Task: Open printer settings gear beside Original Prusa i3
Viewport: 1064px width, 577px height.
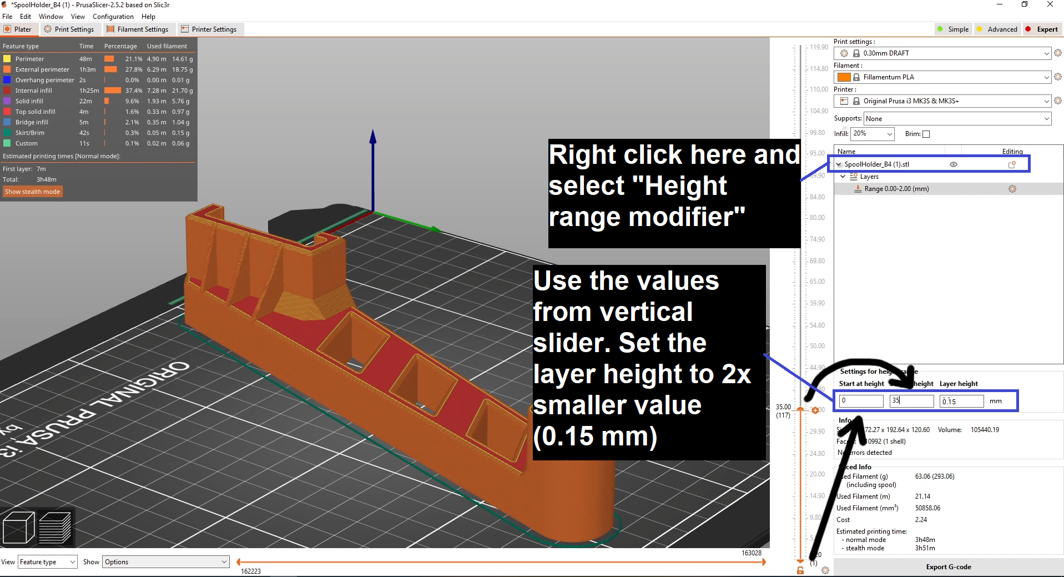Action: tap(1058, 101)
